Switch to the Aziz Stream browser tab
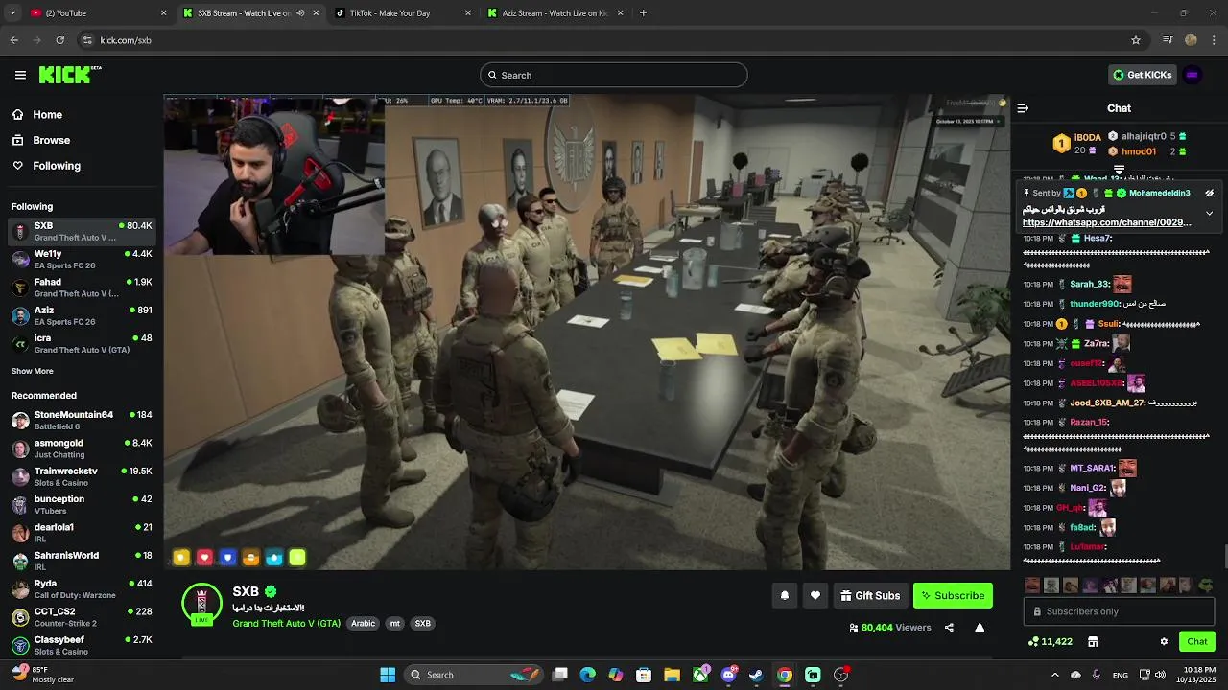Screen dimensions: 1228x690 555,13
